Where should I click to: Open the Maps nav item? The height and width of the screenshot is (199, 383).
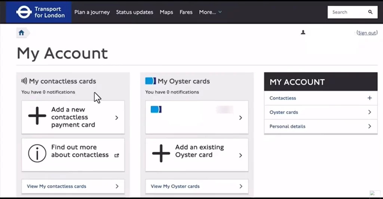point(166,12)
